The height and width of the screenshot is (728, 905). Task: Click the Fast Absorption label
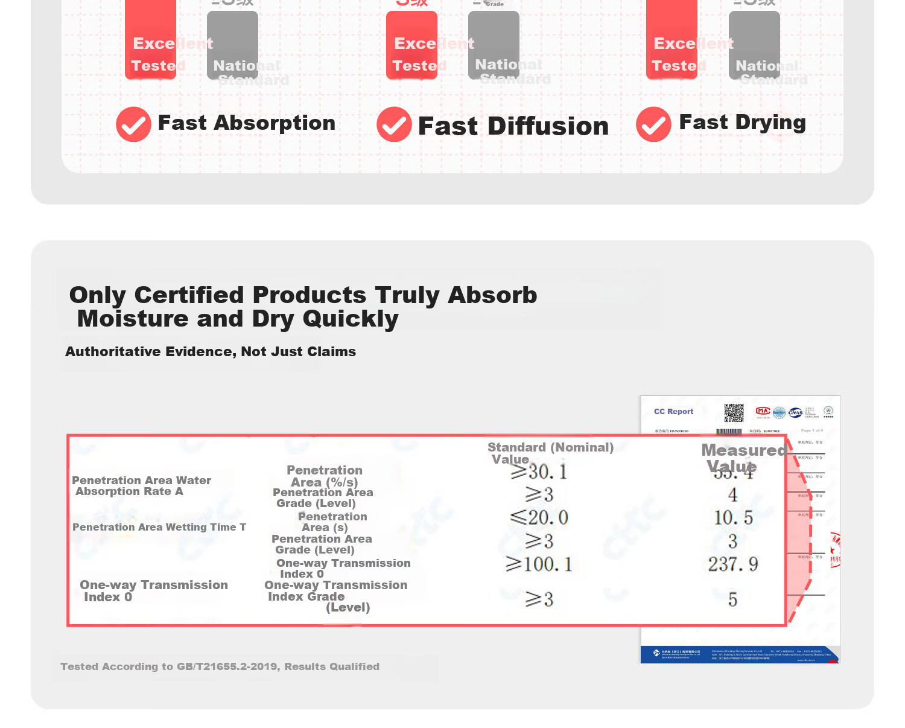[x=246, y=123]
